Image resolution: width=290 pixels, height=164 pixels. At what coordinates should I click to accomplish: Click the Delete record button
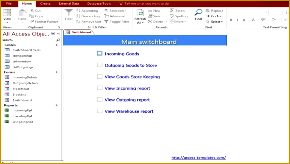click(156, 22)
